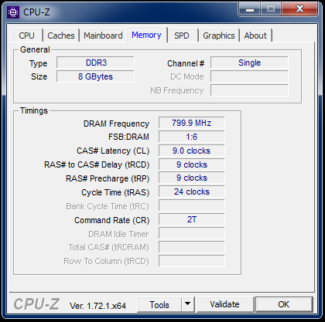The image size is (325, 322).
Task: Click the RAS# Precharge (tRP) label
Action: [108, 178]
